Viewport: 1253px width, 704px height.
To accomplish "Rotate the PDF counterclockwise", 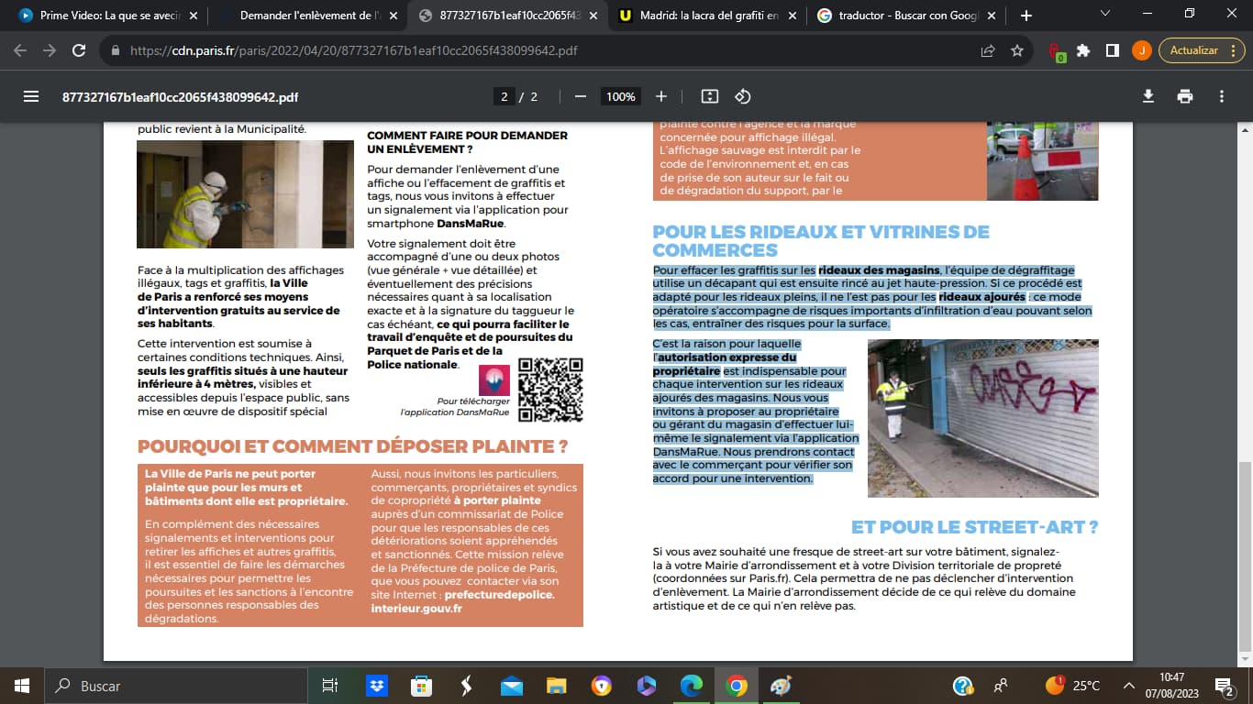I will [743, 96].
